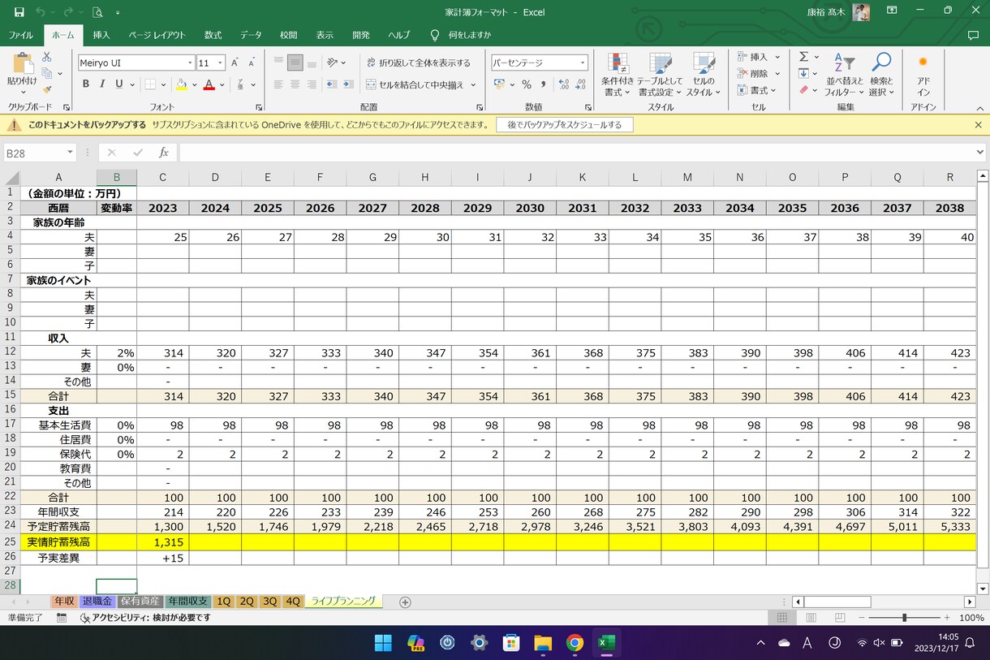This screenshot has height=660, width=990.
Task: Increase font size with the larger A icon
Action: click(235, 63)
